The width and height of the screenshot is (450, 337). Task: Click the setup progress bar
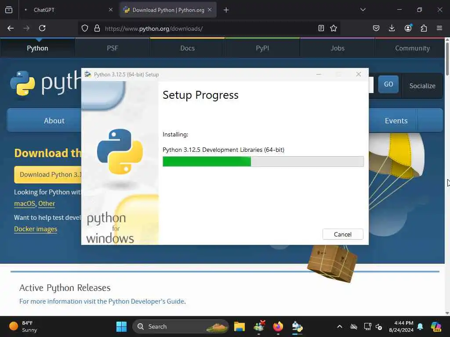pyautogui.click(x=263, y=161)
